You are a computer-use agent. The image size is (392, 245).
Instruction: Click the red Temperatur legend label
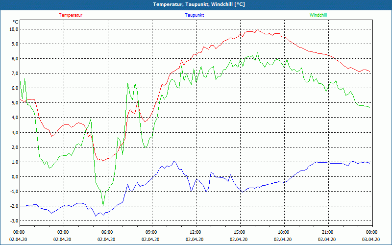click(71, 15)
